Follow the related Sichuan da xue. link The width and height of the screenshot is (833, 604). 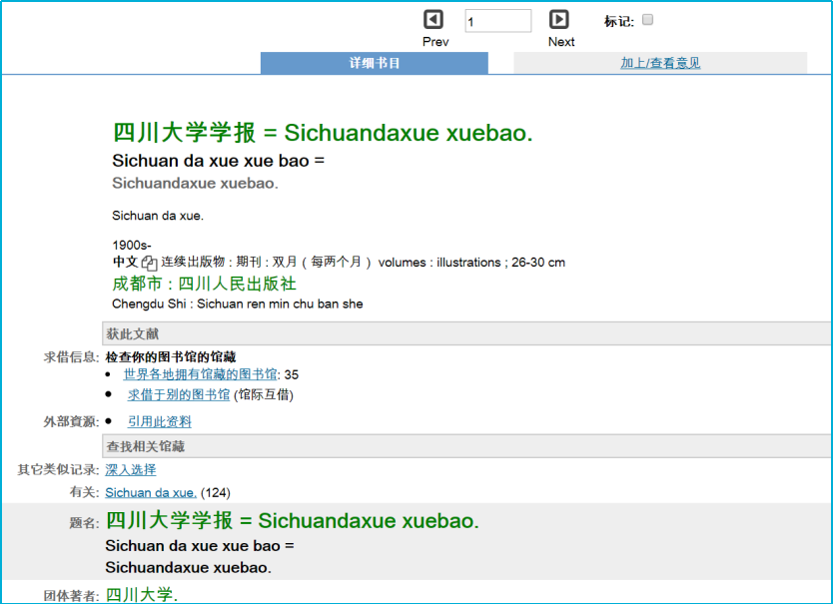[x=151, y=492]
